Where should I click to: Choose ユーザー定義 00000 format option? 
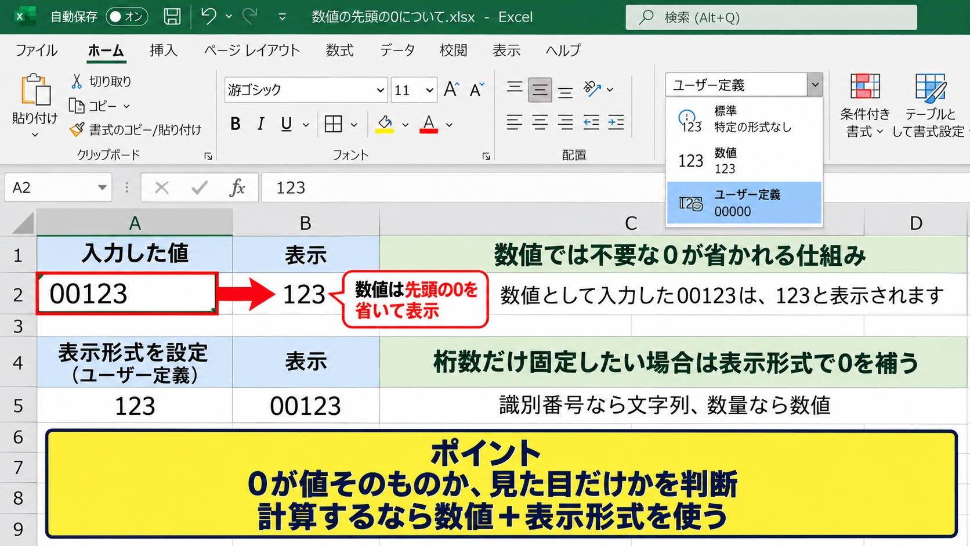click(744, 203)
